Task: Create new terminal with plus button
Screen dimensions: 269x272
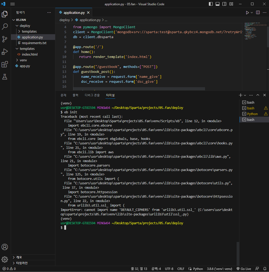Action: click(241, 95)
